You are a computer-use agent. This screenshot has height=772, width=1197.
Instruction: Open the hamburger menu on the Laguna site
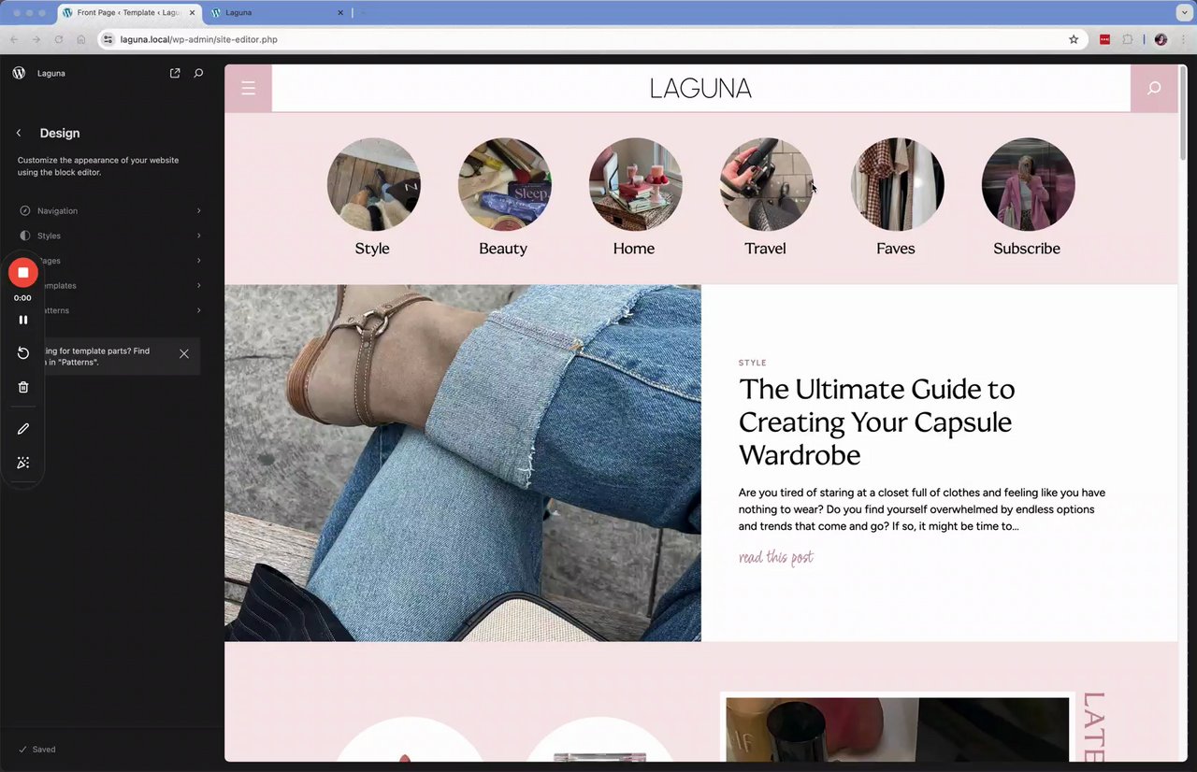click(248, 88)
